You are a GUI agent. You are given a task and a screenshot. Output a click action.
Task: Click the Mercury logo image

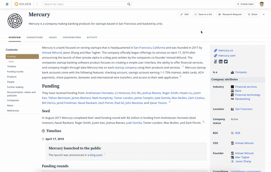[x=15, y=21]
